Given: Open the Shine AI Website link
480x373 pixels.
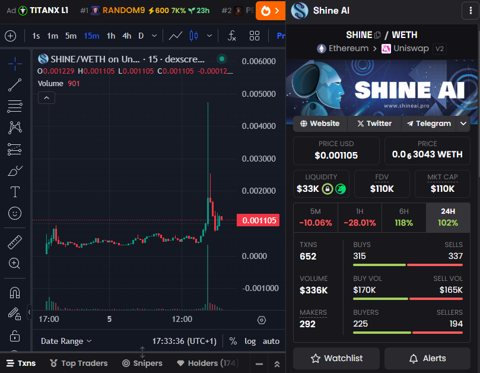Looking at the screenshot, I should point(320,124).
